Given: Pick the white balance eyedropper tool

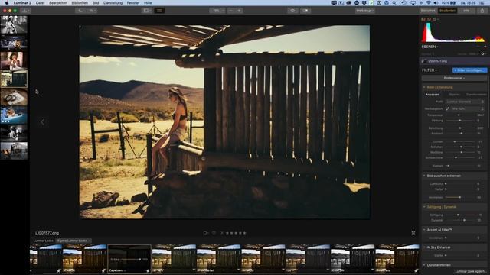Looking at the screenshot, I should pos(447,108).
